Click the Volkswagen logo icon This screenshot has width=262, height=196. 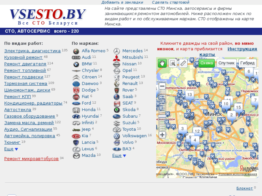tap(117, 136)
